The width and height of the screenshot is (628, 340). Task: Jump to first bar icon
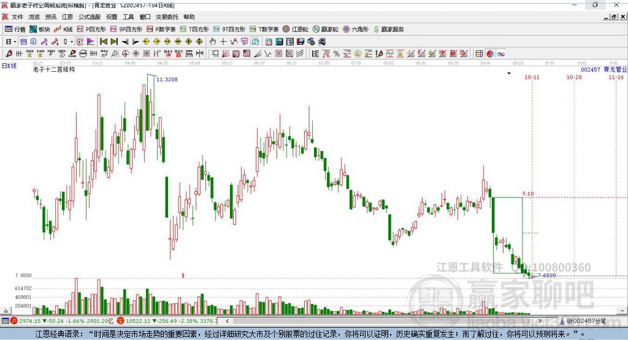[103, 42]
